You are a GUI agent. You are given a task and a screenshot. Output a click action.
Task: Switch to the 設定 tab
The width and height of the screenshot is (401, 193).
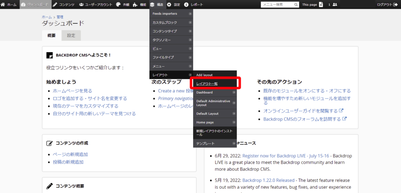pos(71,35)
